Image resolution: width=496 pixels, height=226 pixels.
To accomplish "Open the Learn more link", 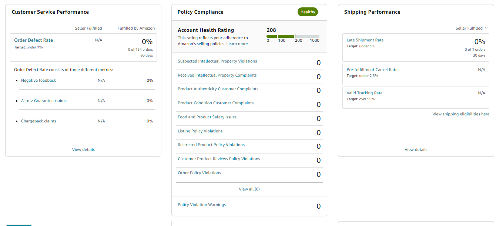I will pyautogui.click(x=237, y=44).
